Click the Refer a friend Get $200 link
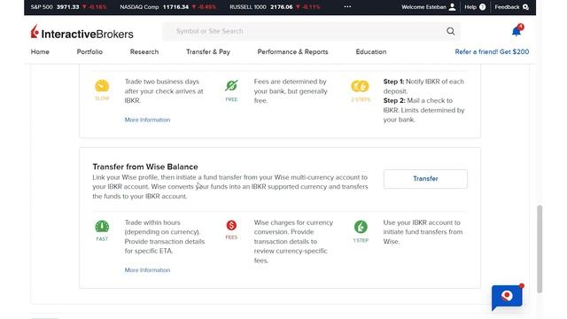 (492, 51)
